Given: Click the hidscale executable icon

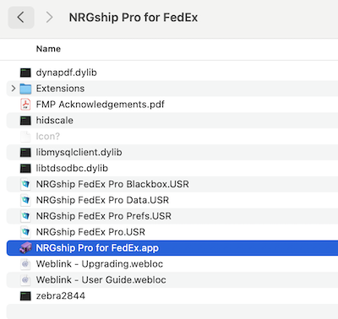Looking at the screenshot, I should tap(25, 121).
